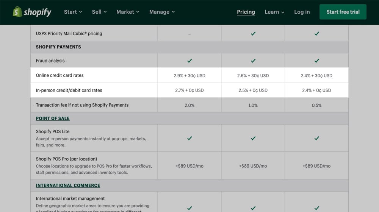The width and height of the screenshot is (379, 212).
Task: Click first-column checkmark in International market management row
Action: pyautogui.click(x=189, y=208)
